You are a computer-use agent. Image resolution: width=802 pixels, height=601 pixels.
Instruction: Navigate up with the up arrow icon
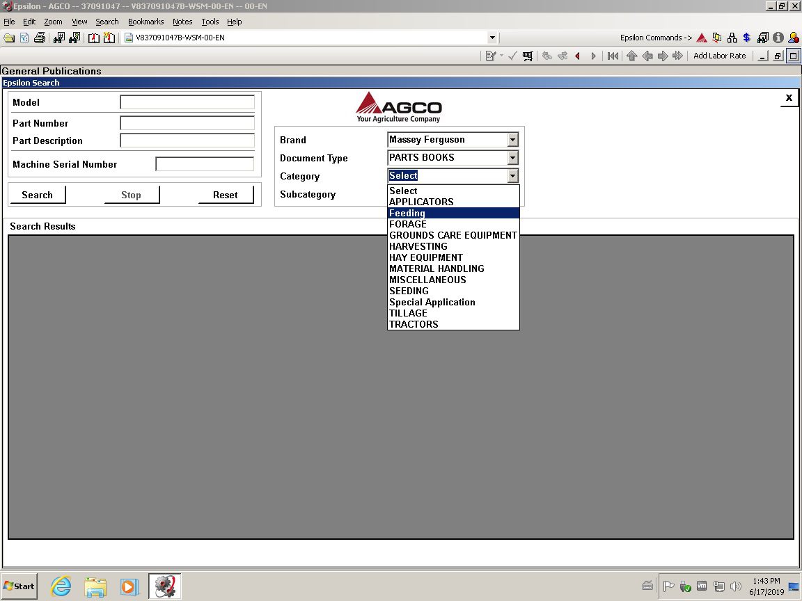click(631, 56)
